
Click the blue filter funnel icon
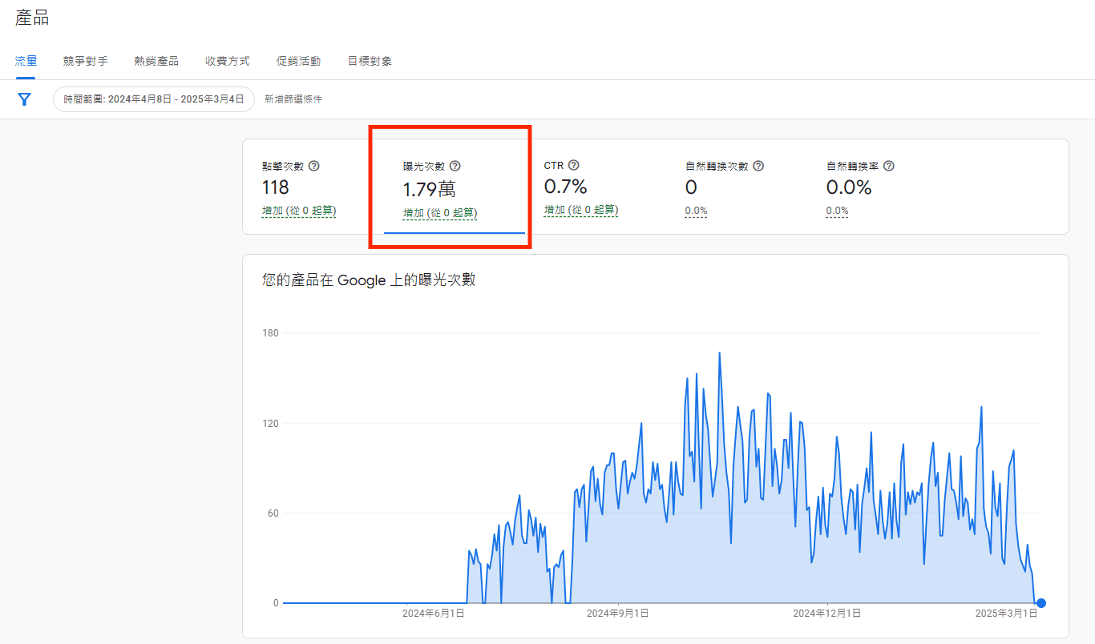click(25, 99)
